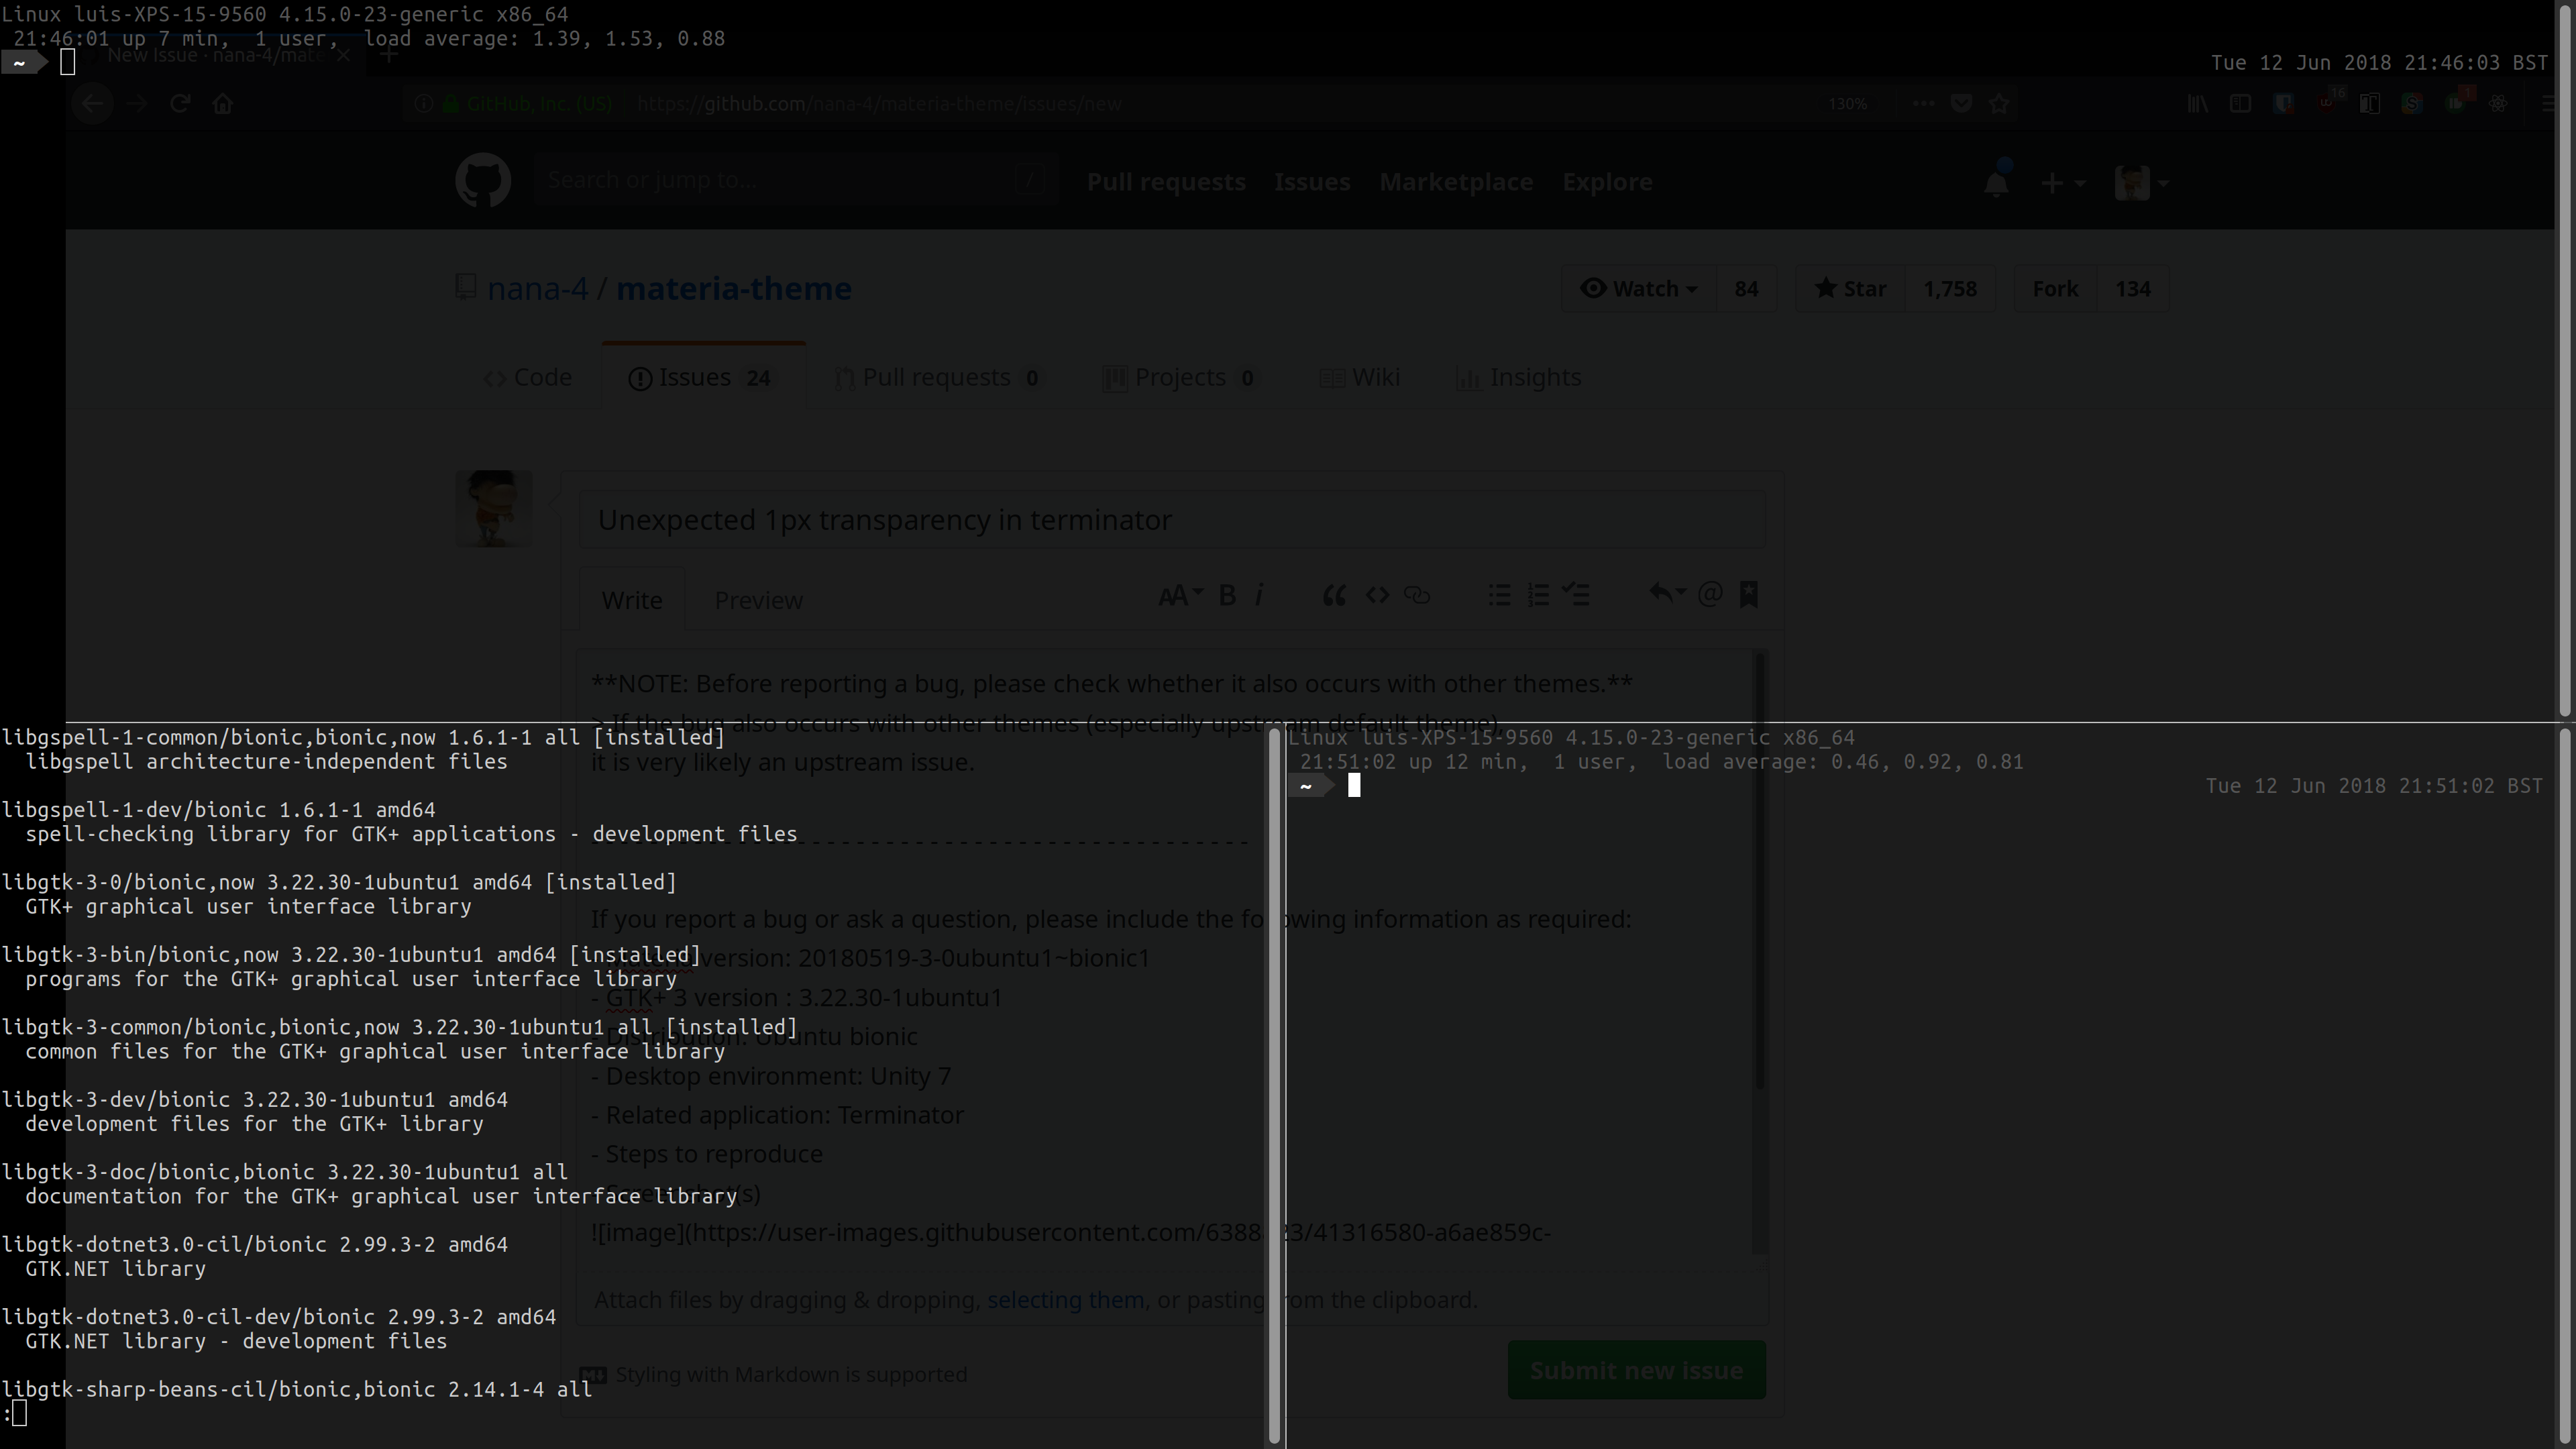The image size is (2576, 1449).
Task: Expand the plus create-new dropdown
Action: [x=2062, y=183]
